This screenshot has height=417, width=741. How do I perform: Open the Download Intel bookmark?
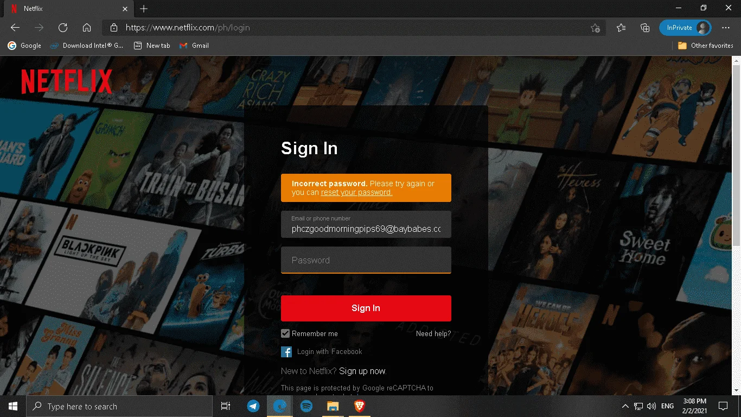(x=87, y=46)
